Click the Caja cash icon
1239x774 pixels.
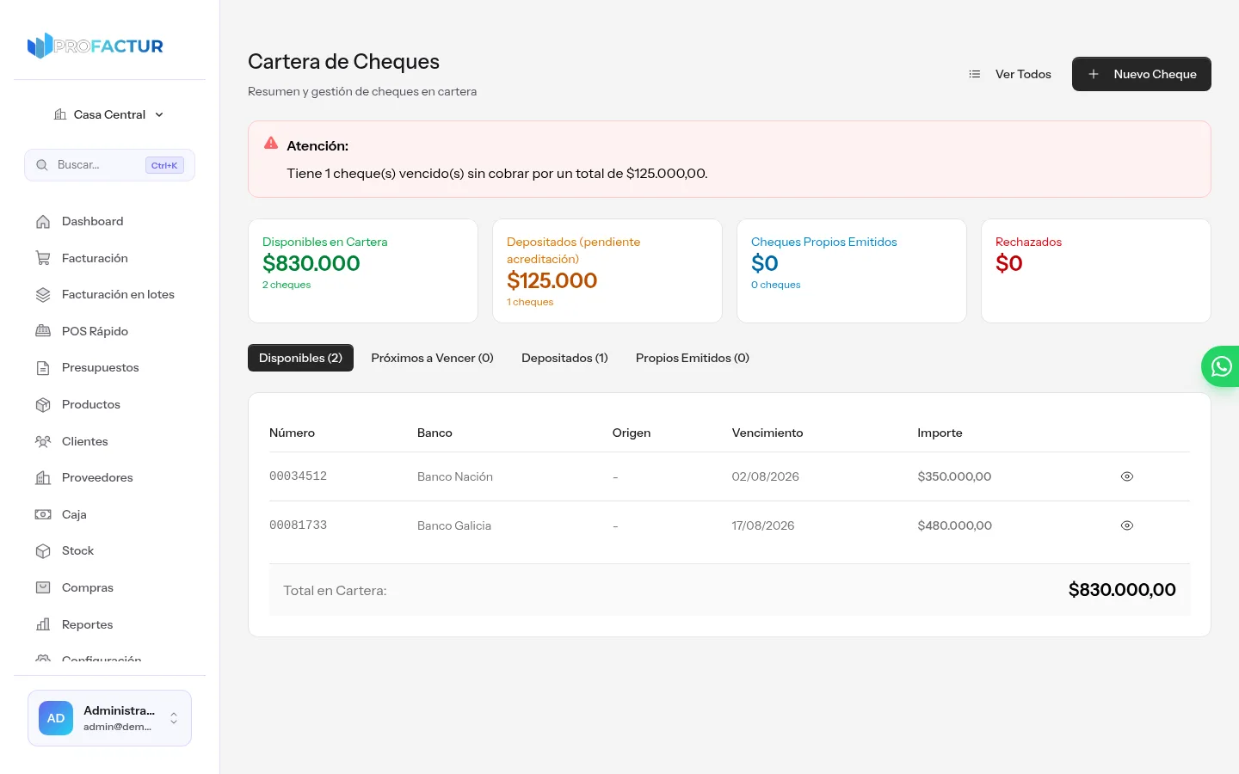point(43,514)
